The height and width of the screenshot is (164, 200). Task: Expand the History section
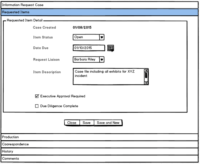tap(99, 151)
